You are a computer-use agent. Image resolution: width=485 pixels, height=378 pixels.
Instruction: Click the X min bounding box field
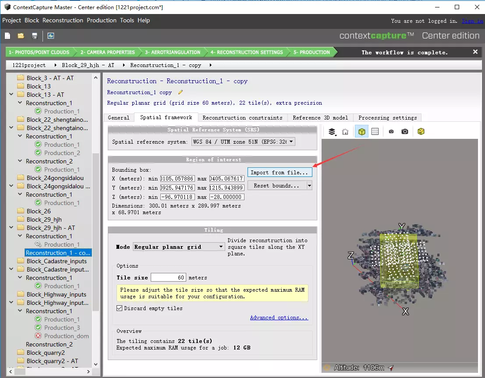click(x=177, y=178)
